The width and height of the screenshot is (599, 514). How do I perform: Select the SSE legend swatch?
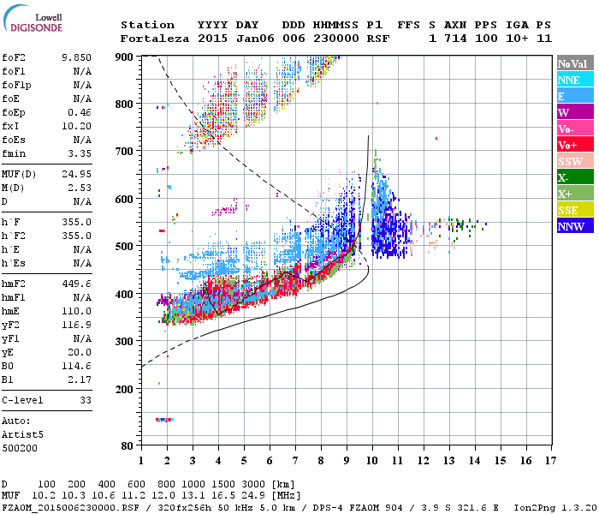coord(575,210)
